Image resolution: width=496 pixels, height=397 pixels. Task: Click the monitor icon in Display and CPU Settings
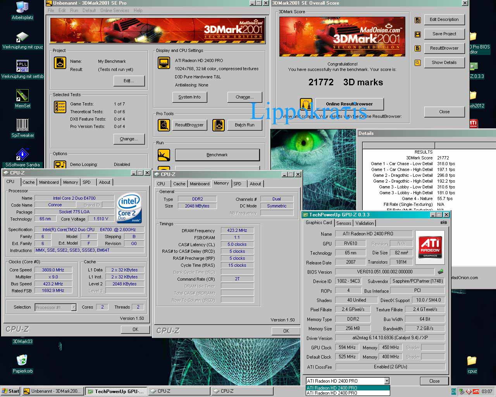click(x=164, y=63)
